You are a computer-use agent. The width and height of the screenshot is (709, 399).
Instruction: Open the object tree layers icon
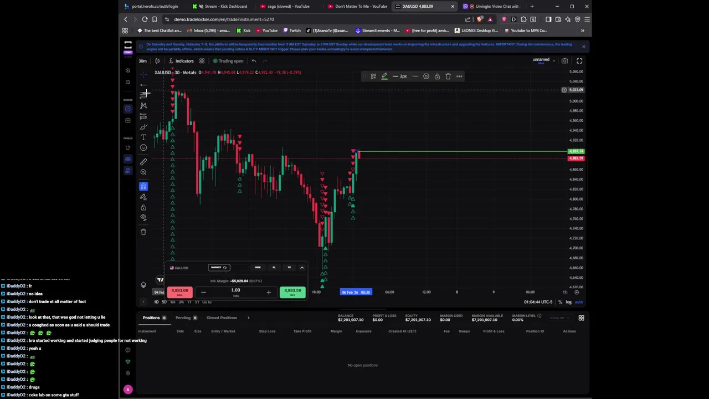coord(143,285)
